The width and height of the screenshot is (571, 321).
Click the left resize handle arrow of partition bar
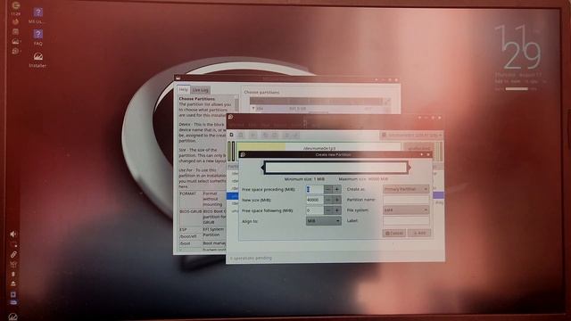coord(262,168)
